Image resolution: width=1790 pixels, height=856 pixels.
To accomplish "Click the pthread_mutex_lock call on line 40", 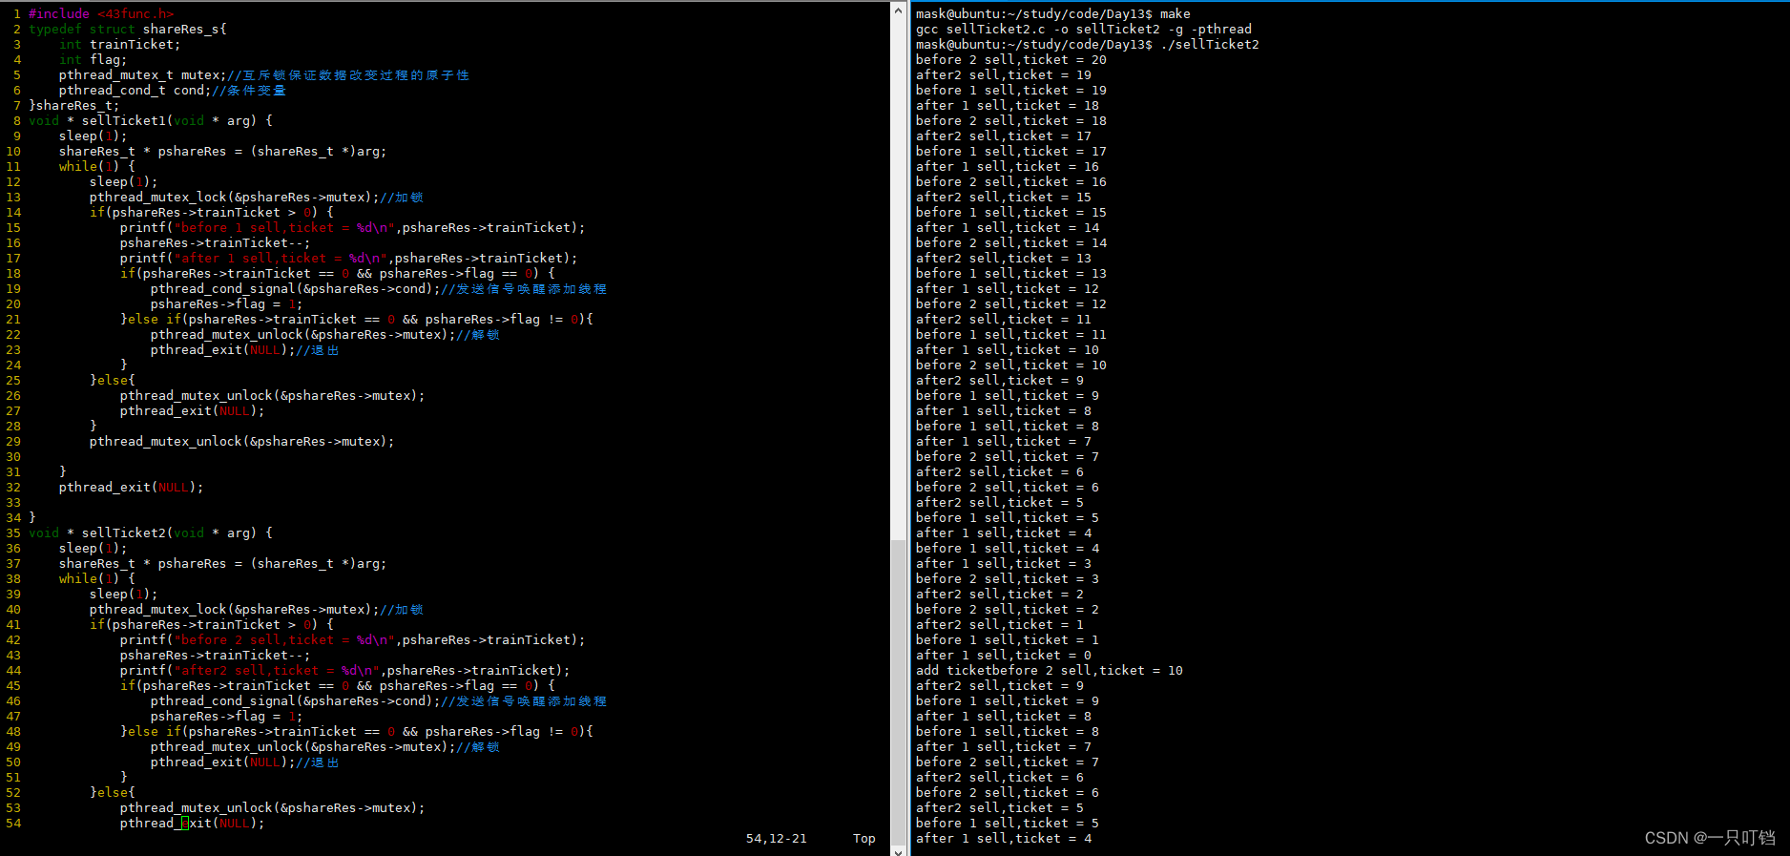I will point(234,609).
